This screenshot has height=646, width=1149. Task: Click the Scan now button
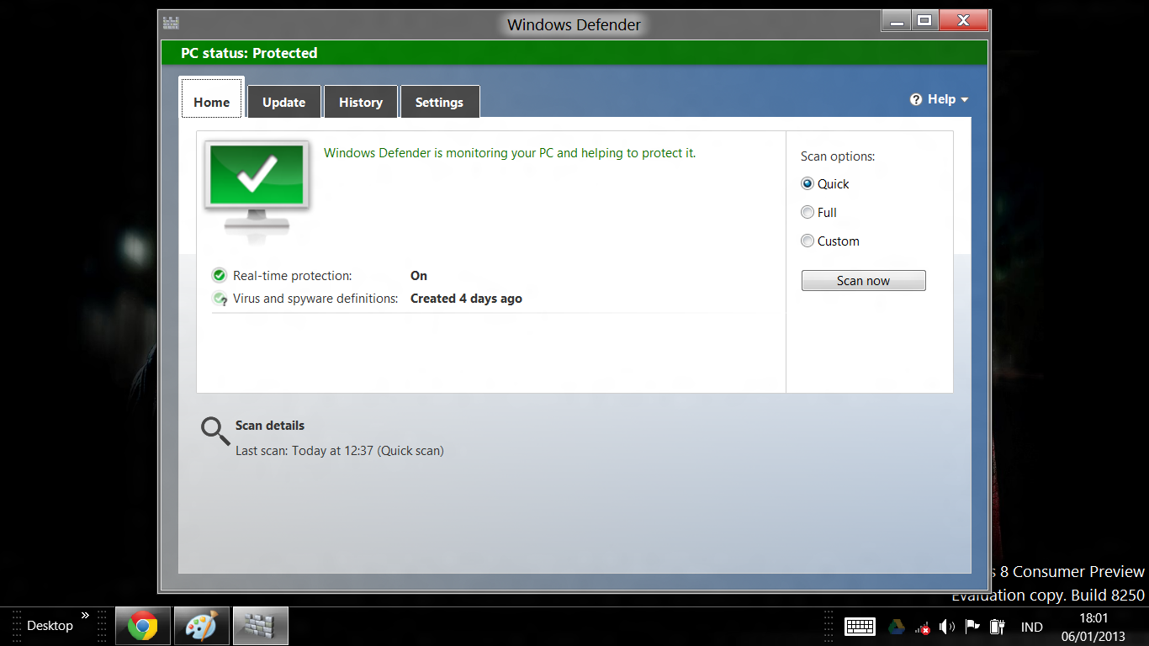[x=864, y=281]
